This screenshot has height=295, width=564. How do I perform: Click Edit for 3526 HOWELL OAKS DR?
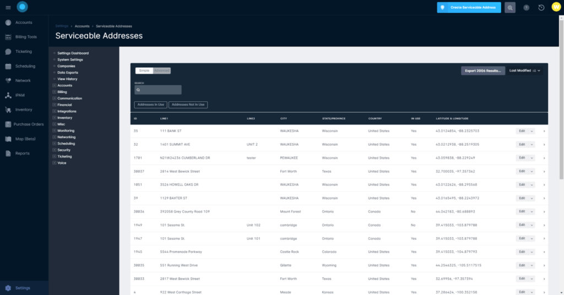(x=522, y=185)
